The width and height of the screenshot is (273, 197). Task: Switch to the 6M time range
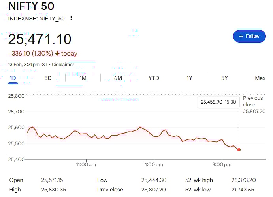[x=118, y=78]
